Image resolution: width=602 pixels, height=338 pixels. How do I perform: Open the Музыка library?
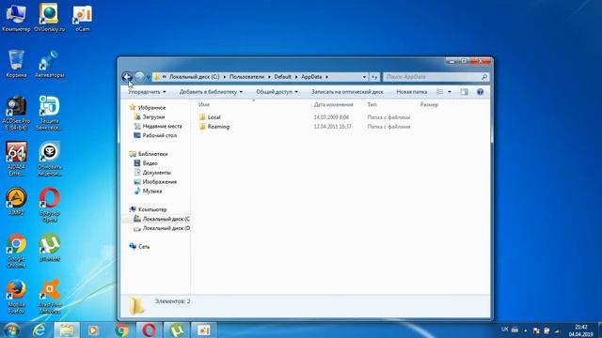152,191
